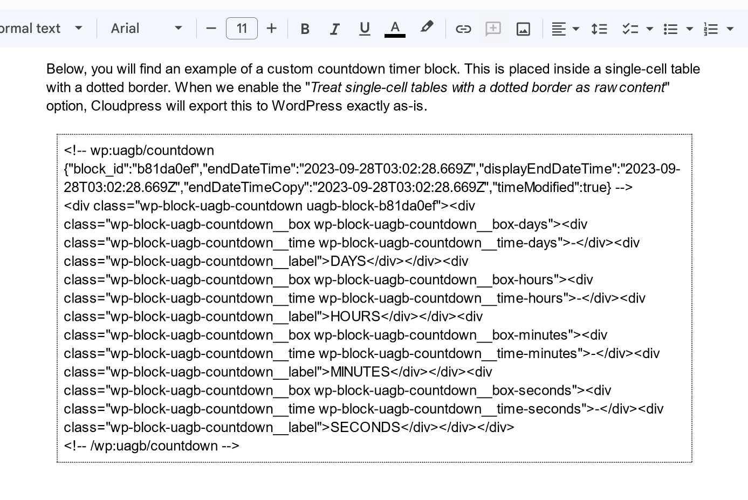Click the checklist icon
The width and height of the screenshot is (748, 500).
pos(629,29)
